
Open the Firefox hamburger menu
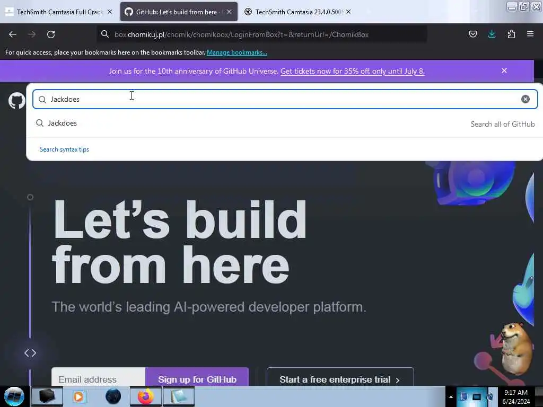(x=530, y=34)
